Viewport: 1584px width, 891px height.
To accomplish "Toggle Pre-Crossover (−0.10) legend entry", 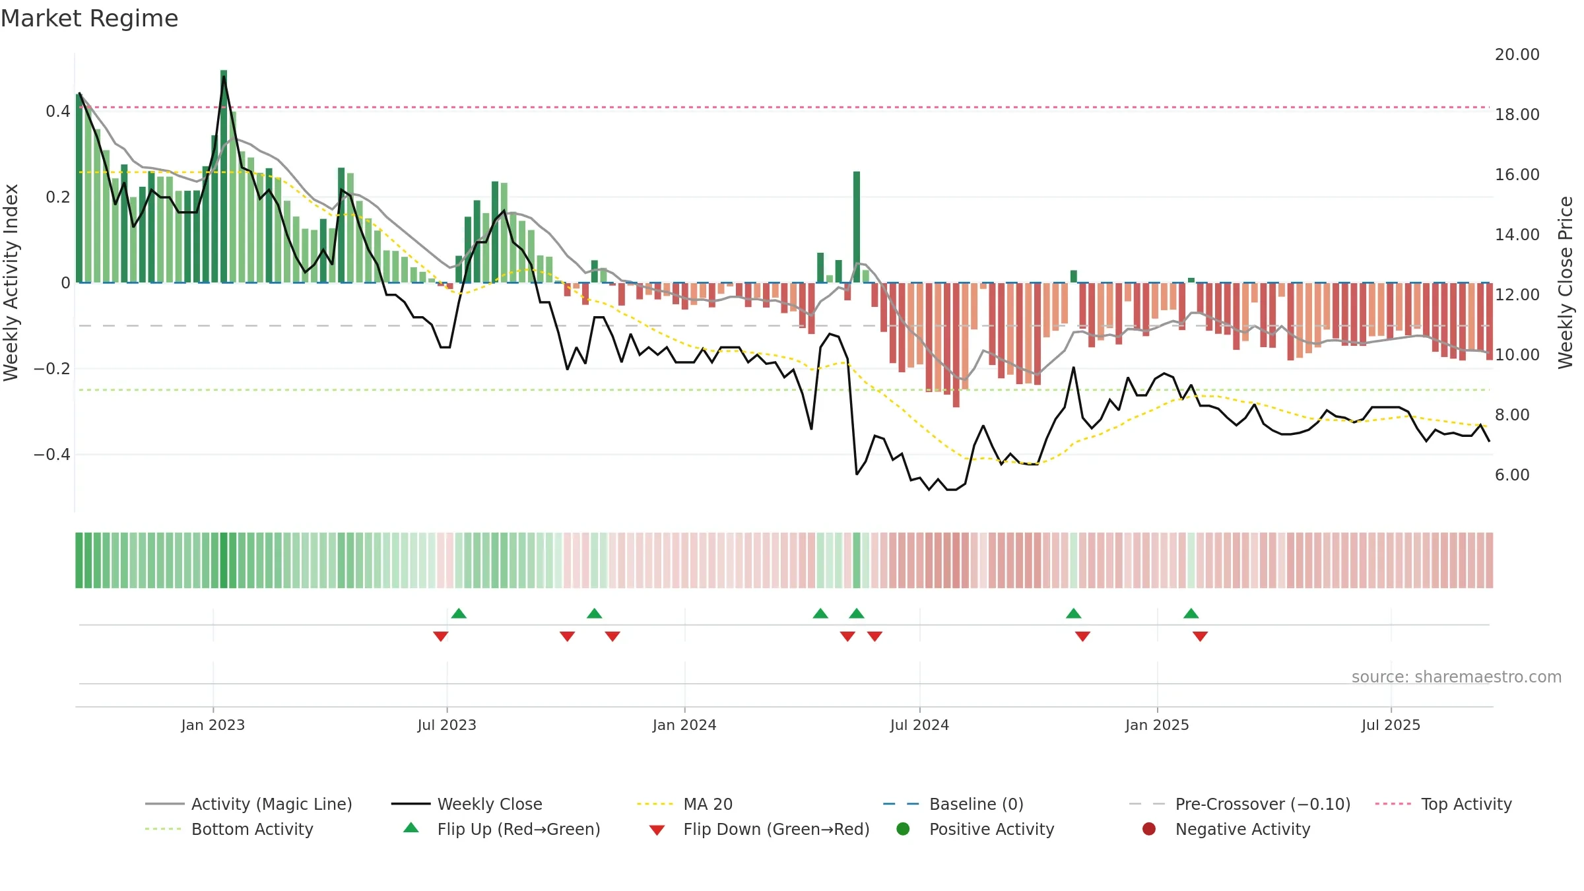I will pyautogui.click(x=1239, y=804).
